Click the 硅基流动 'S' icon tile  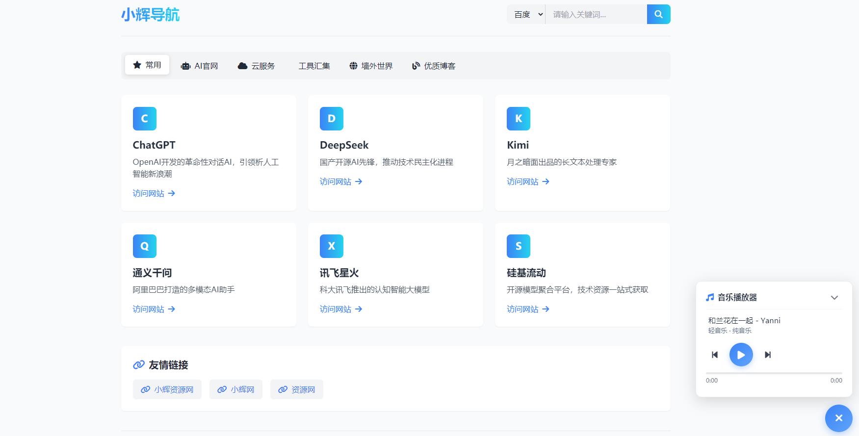pos(519,246)
